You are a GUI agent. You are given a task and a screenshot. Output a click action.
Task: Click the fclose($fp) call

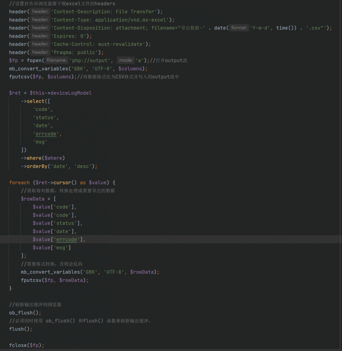[27, 345]
